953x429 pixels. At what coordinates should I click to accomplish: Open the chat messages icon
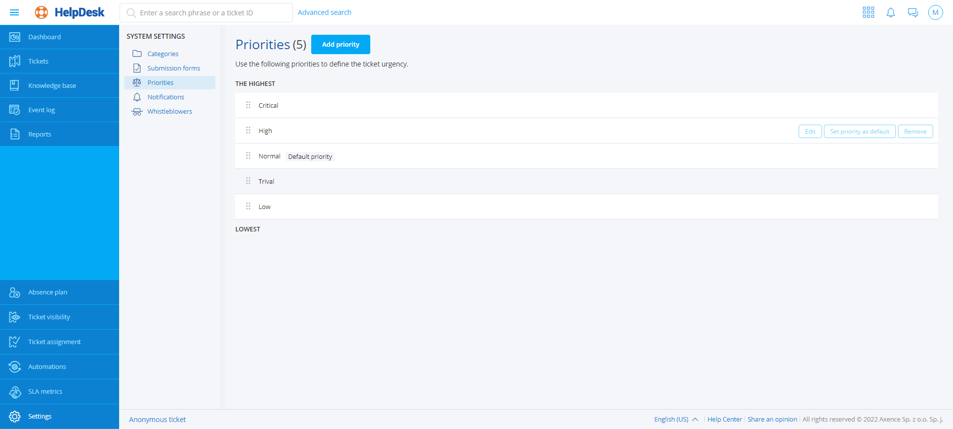point(913,12)
